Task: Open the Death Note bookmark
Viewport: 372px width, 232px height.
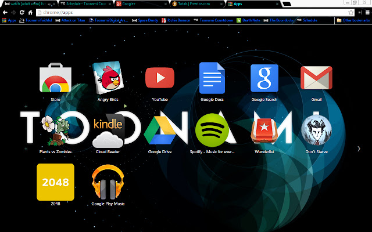Action: 248,20
